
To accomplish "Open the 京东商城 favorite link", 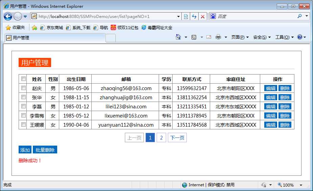I will (52, 27).
